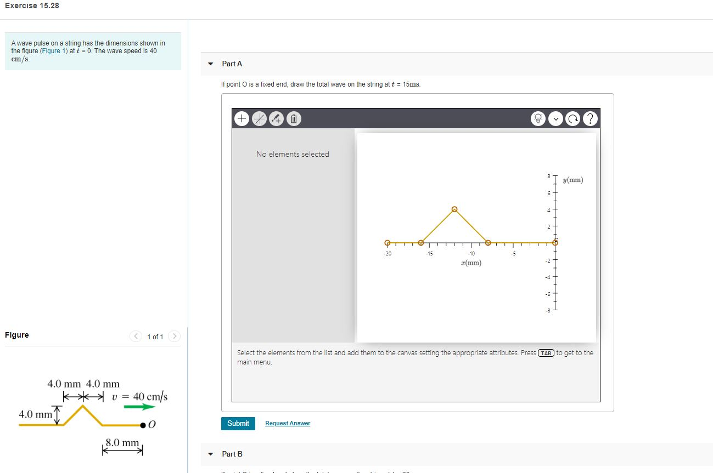Select the add element plus tool
This screenshot has width=713, height=473.
pos(242,118)
